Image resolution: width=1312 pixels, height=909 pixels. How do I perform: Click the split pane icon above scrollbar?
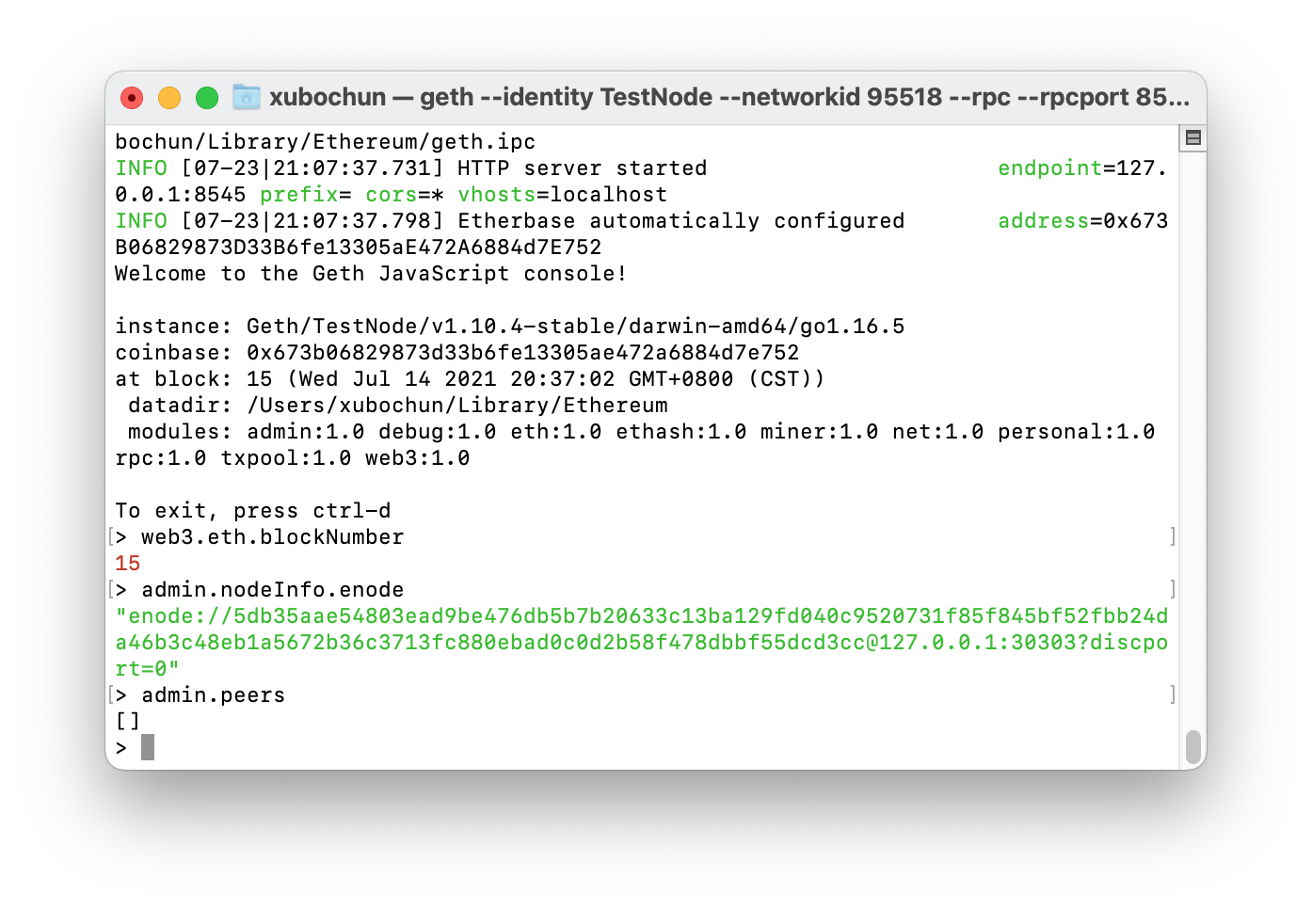pos(1192,138)
